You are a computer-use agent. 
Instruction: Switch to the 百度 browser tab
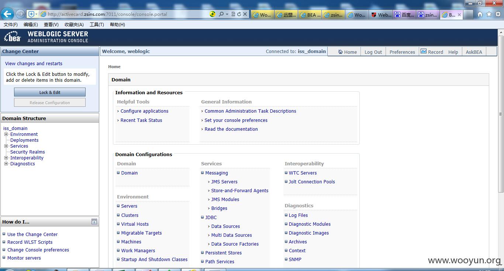[404, 15]
